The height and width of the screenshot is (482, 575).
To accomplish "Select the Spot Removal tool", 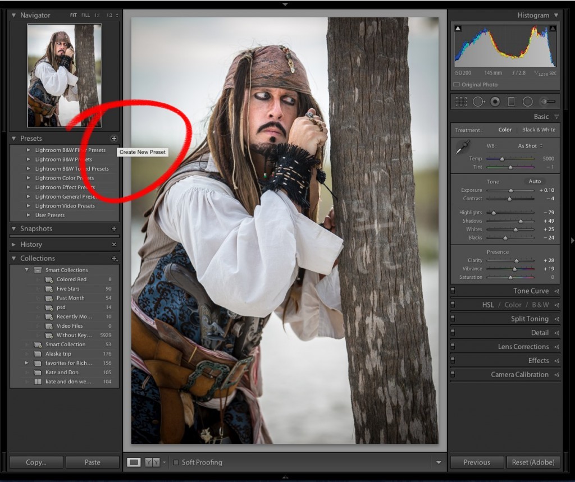I will click(478, 101).
